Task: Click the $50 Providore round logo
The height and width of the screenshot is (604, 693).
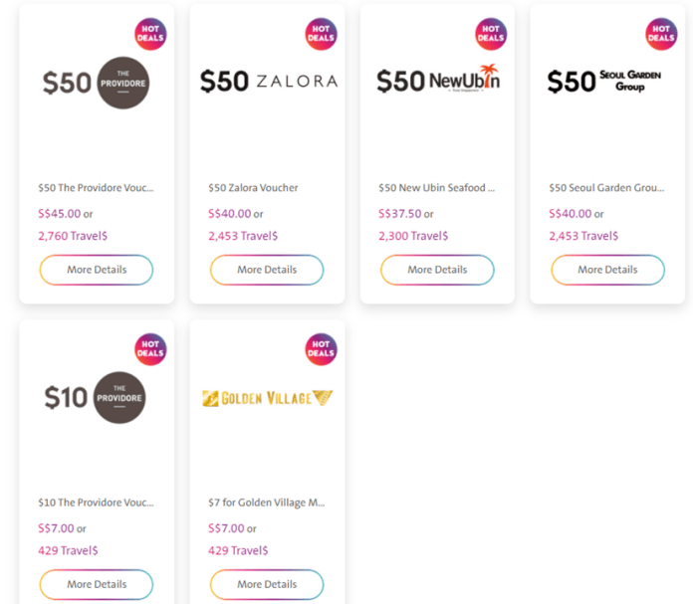Action: coord(123,83)
